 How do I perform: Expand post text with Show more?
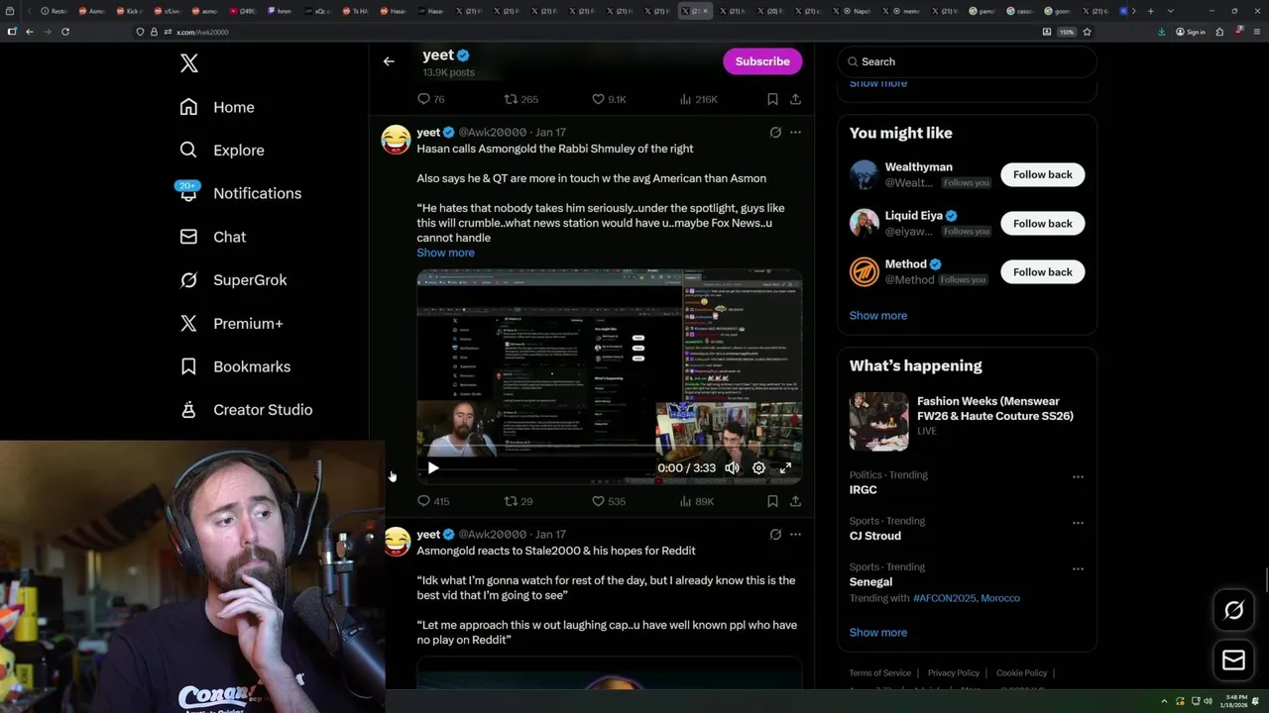coord(445,253)
